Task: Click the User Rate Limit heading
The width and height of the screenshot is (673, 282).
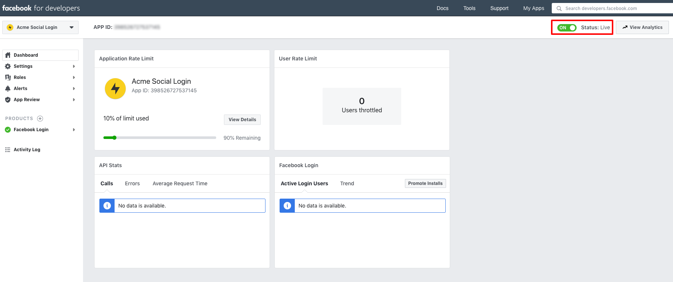Action: (298, 59)
